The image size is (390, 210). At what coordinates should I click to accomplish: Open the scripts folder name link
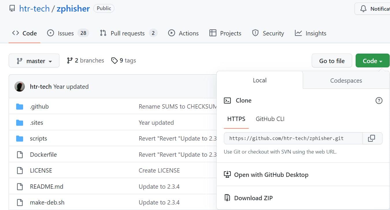[38, 139]
